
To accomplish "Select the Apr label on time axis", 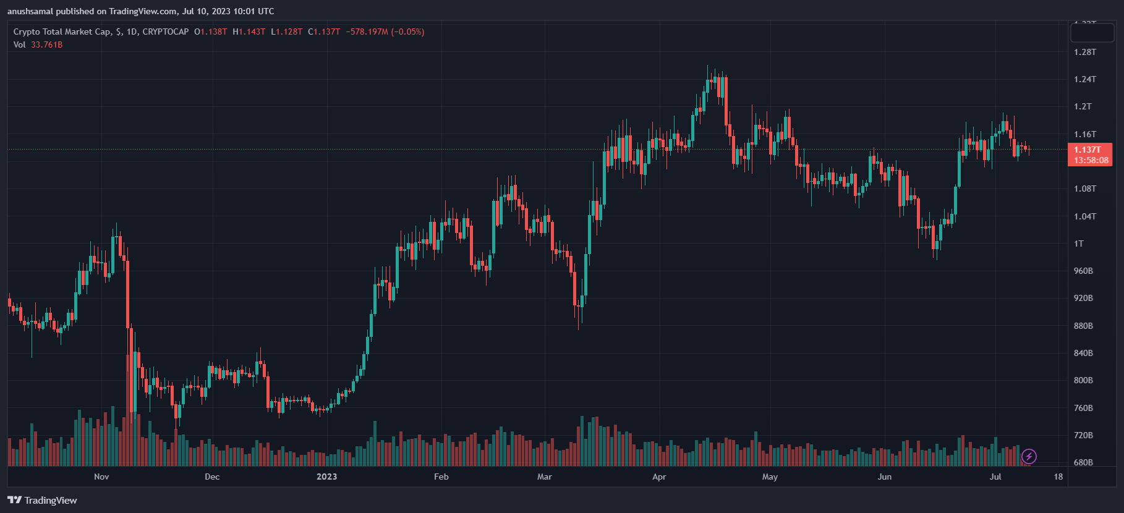I will pyautogui.click(x=659, y=477).
